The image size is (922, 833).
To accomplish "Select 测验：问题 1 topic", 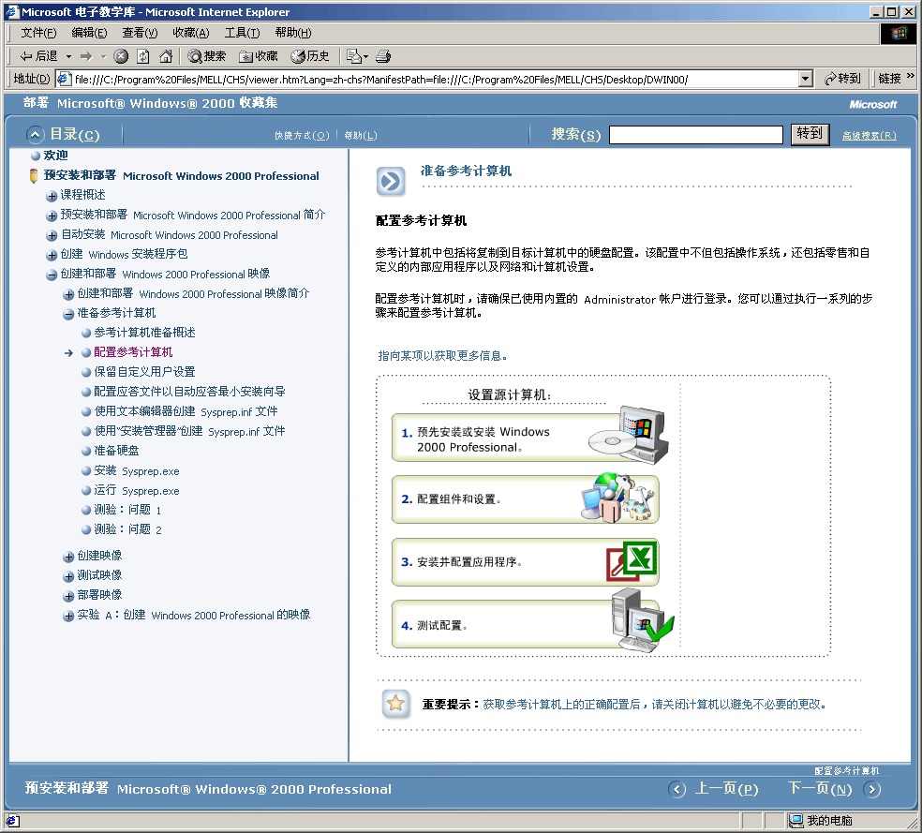I will 127,510.
